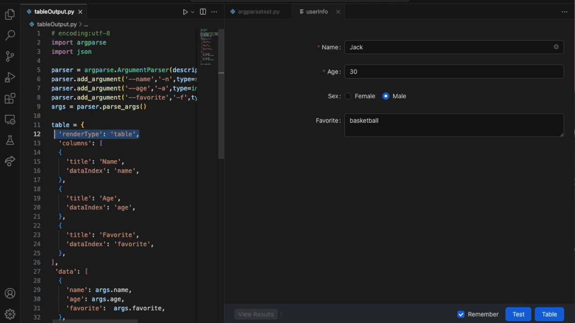Open run options dropdown beside play icon
Image resolution: width=575 pixels, height=323 pixels.
193,12
